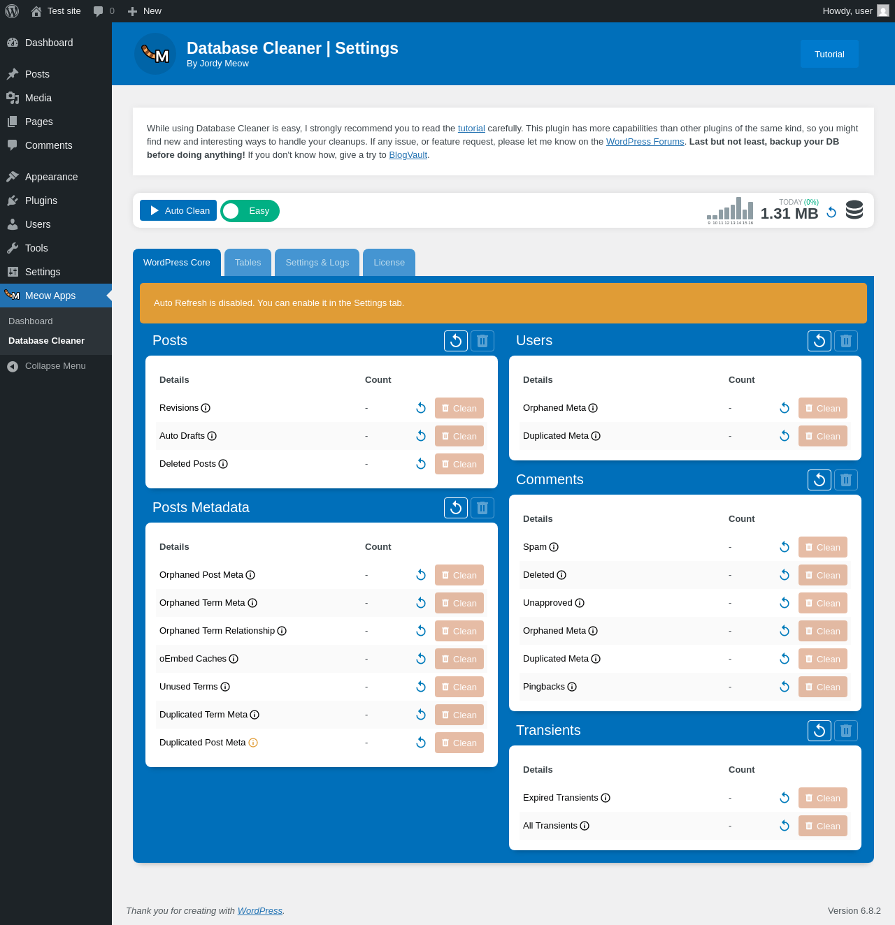Show info for Pingbacks

click(x=572, y=687)
